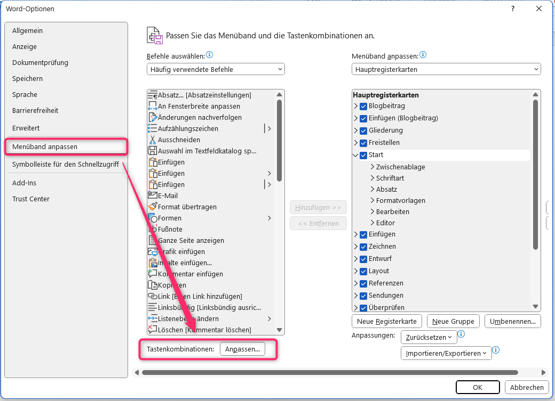Open the Allgemein options category

click(66, 30)
